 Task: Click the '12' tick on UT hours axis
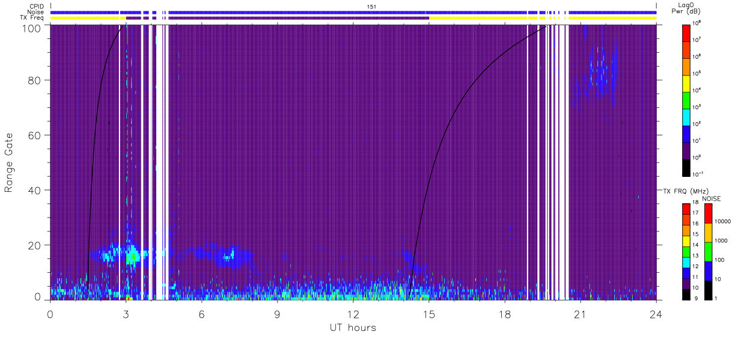353,314
